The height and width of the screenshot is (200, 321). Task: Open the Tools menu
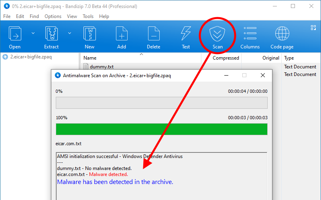(88, 16)
